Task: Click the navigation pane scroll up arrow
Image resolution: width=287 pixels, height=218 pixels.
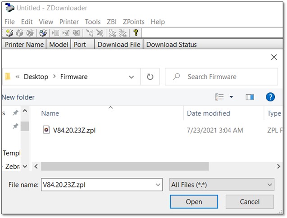Action: click(25, 111)
